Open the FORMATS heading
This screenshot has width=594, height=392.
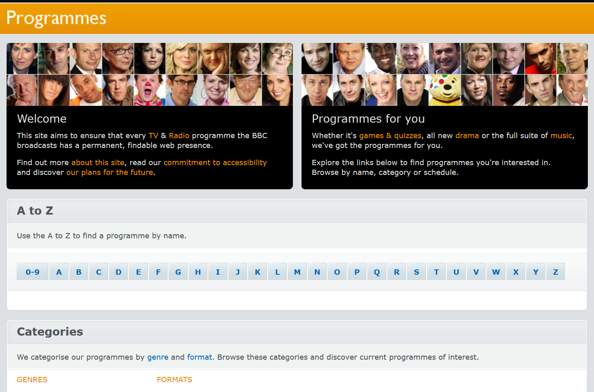[175, 380]
